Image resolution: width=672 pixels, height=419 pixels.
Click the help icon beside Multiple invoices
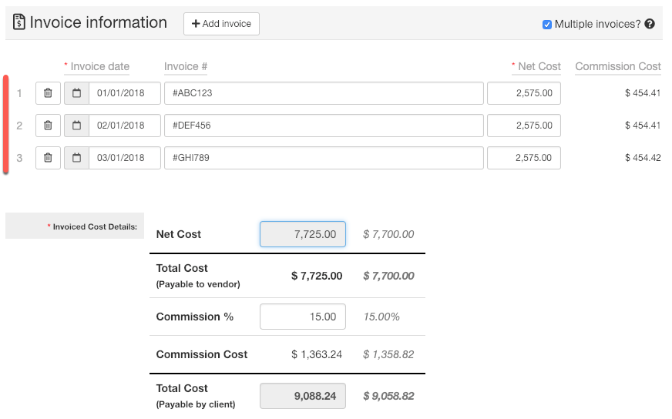coord(650,24)
